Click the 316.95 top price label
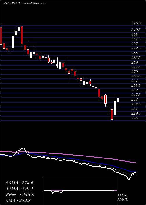The width and height of the screenshot is (146, 205). tap(137, 23)
